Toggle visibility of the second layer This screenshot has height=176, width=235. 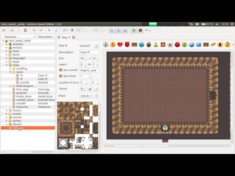(118, 30)
